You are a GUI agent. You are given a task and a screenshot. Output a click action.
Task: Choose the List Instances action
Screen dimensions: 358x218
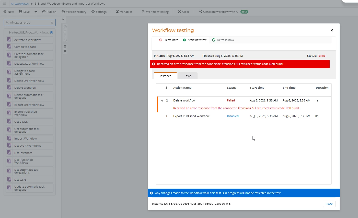(30, 153)
